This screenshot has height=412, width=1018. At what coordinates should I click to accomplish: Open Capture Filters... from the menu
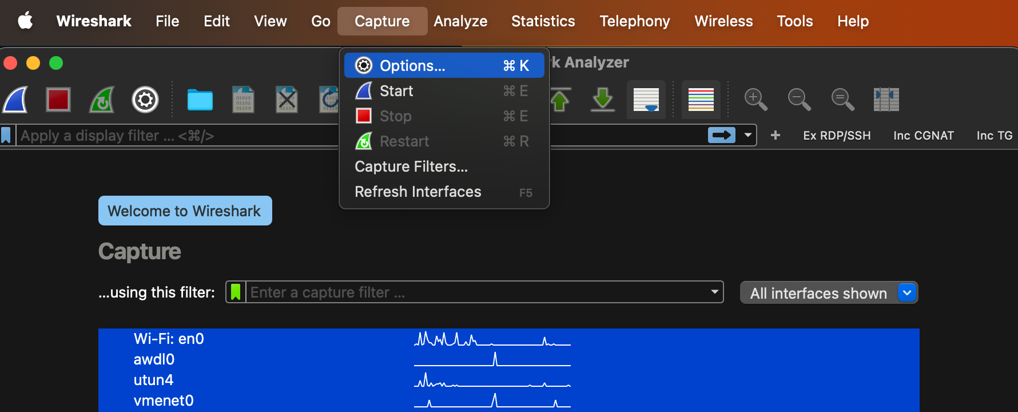[444, 167]
